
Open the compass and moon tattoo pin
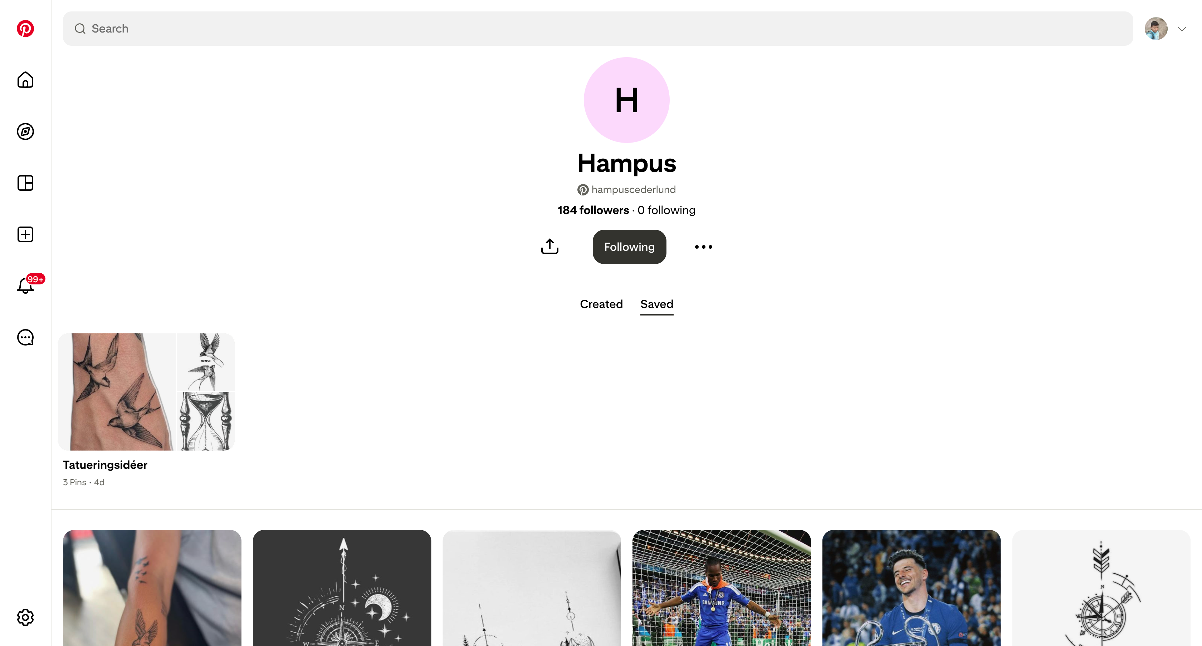(342, 588)
